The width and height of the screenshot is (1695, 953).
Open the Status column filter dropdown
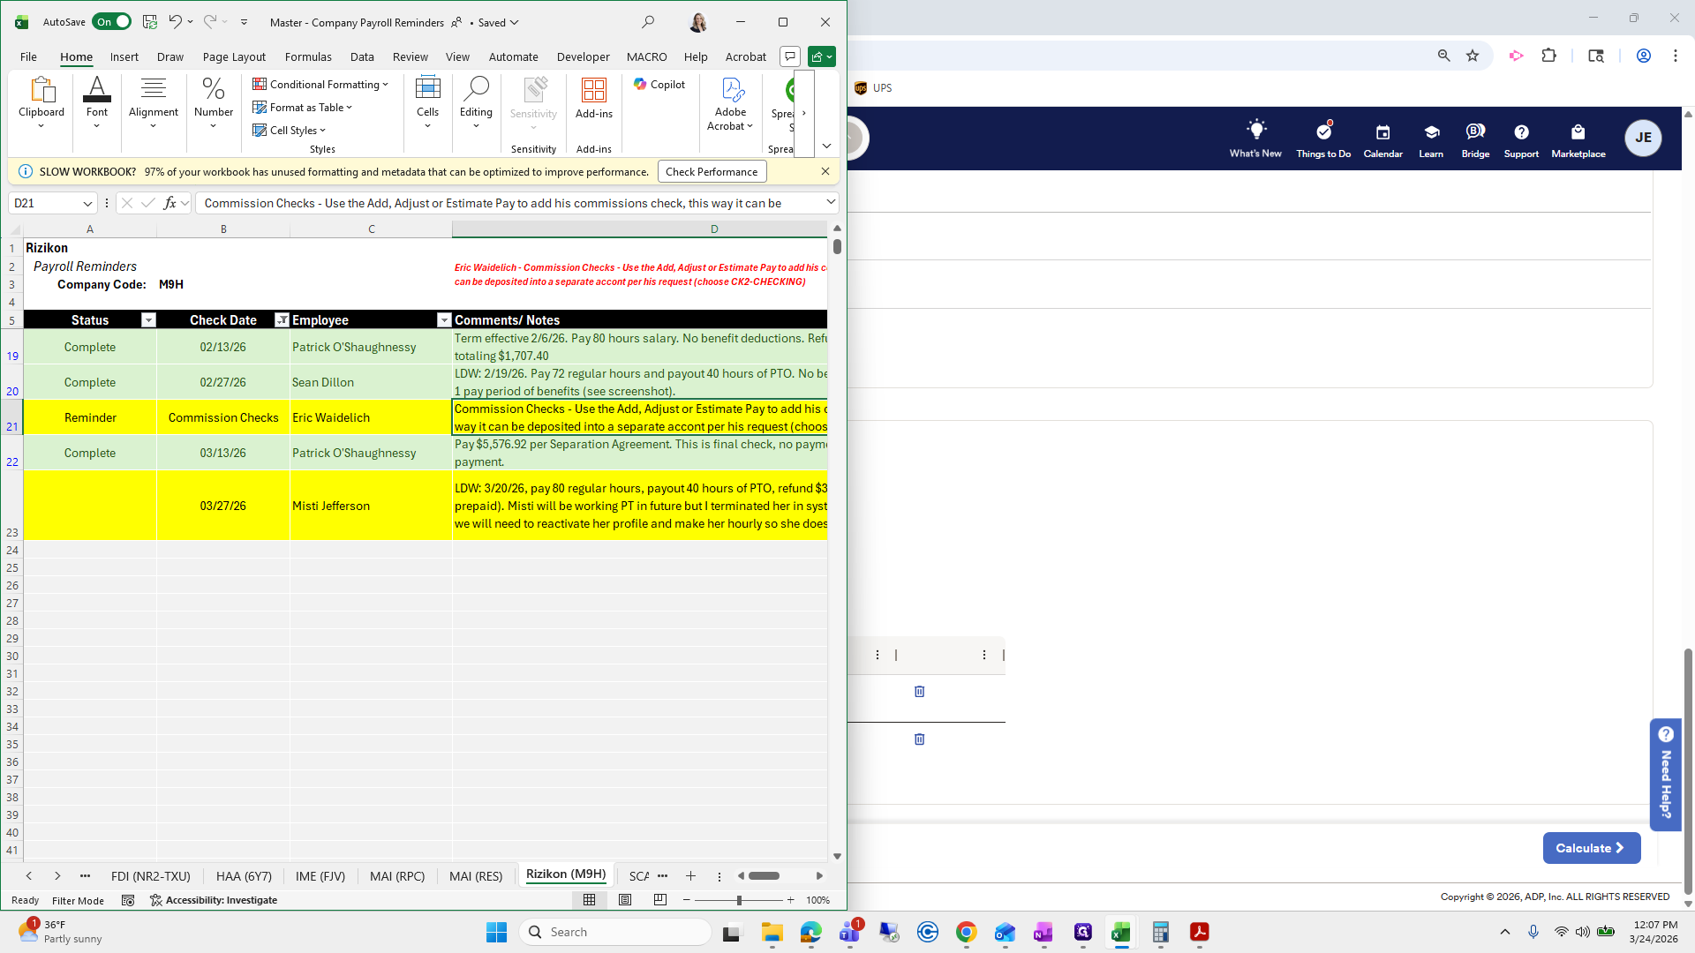tap(148, 319)
